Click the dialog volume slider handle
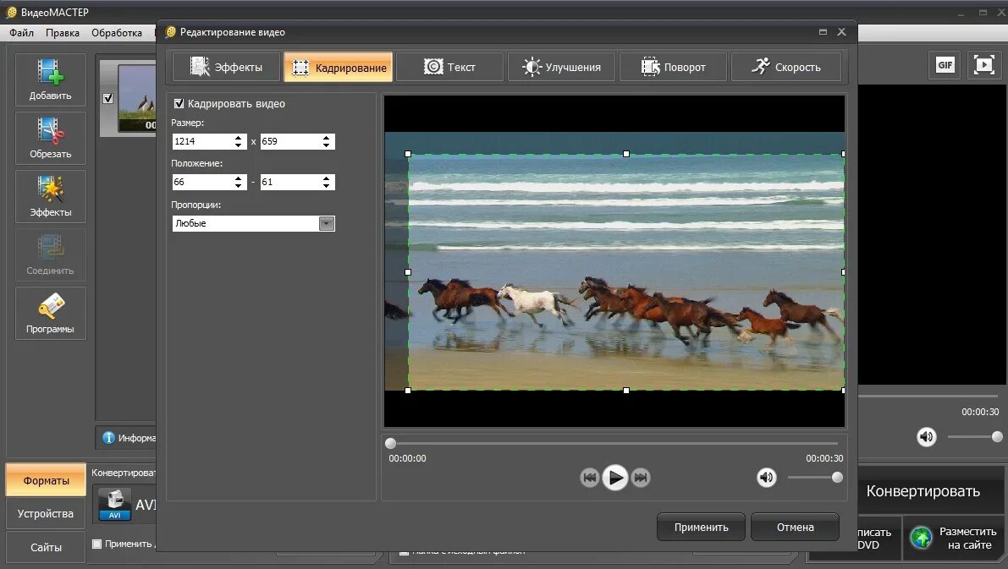 point(837,477)
